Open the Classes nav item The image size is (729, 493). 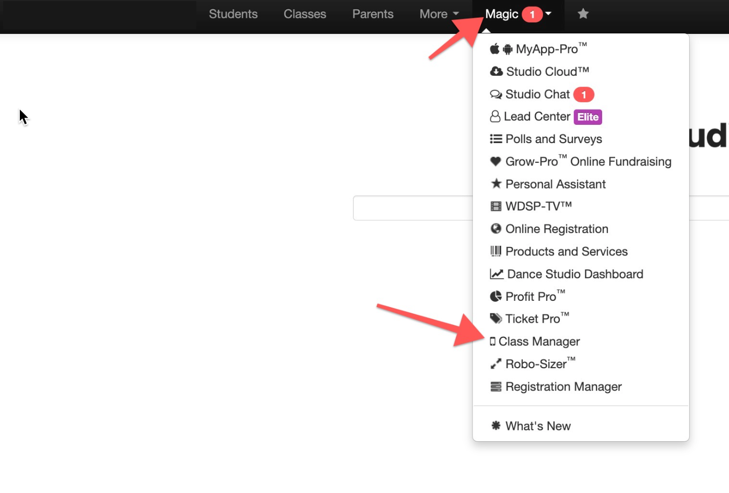[x=305, y=14]
